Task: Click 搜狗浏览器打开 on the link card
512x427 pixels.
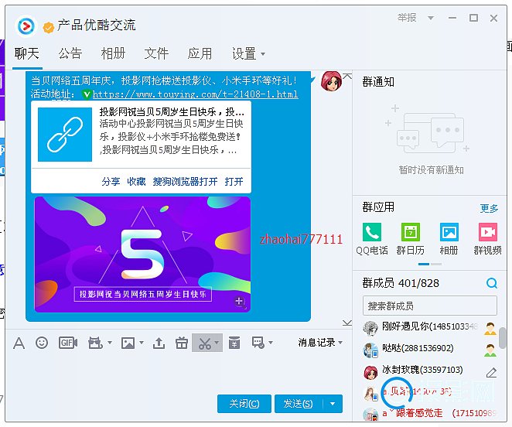Action: point(185,181)
